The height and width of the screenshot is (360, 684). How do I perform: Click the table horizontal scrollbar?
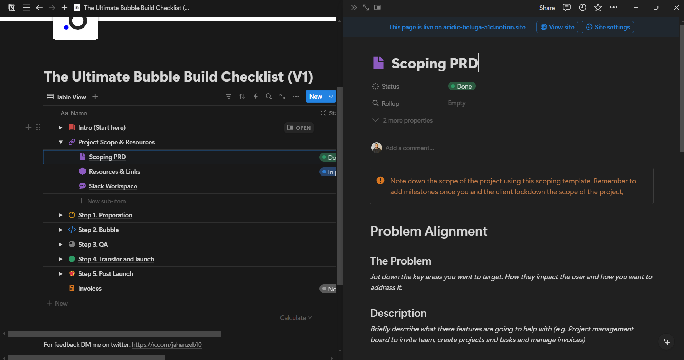(114, 334)
